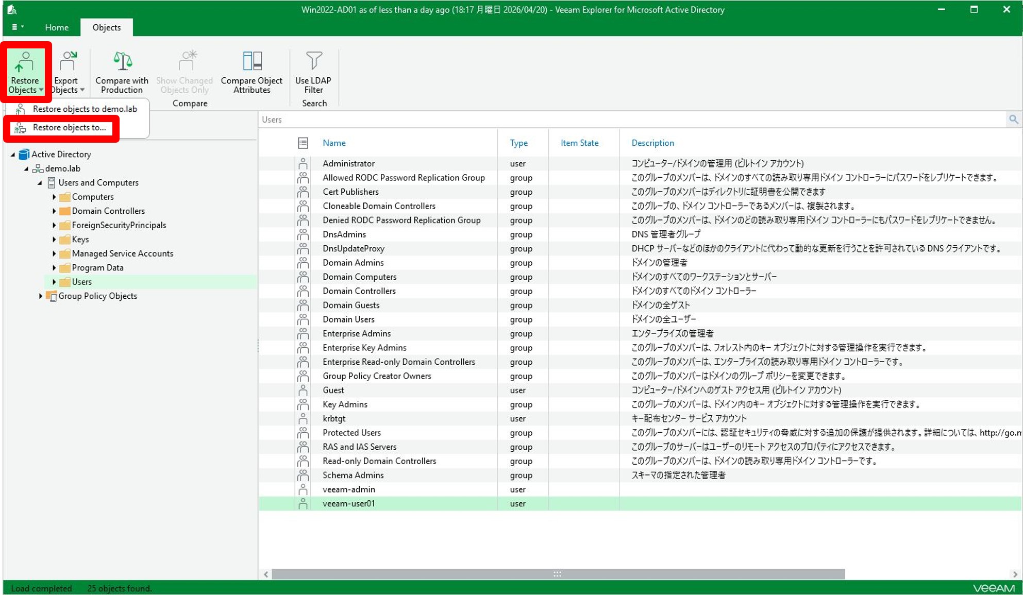
Task: Expand the Computers folder node
Action: pyautogui.click(x=54, y=197)
